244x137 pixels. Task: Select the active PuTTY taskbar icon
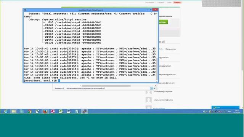(85, 112)
